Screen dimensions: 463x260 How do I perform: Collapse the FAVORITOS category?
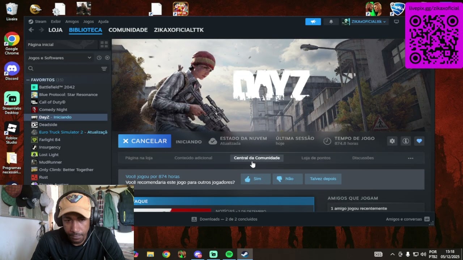coord(28,80)
